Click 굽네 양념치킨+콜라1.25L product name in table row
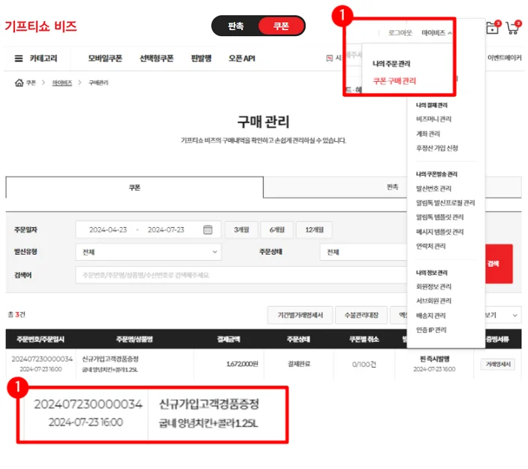This screenshot has height=469, width=528. [110, 370]
